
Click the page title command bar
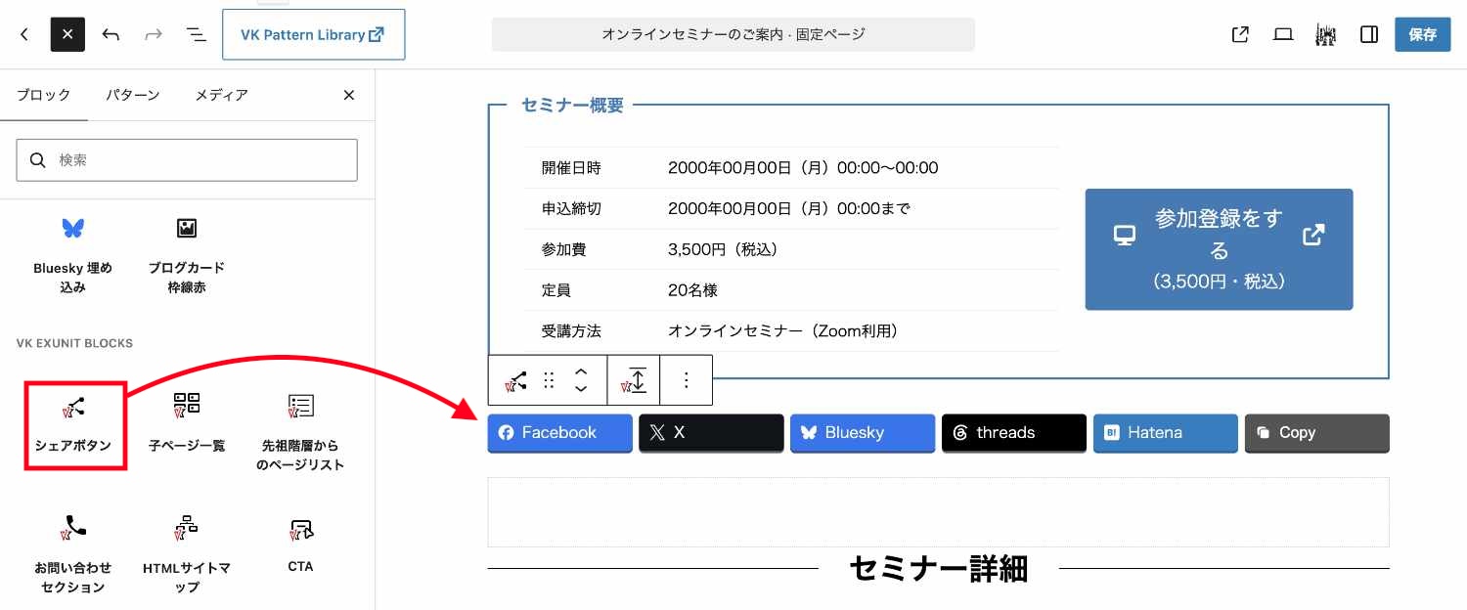coord(733,34)
